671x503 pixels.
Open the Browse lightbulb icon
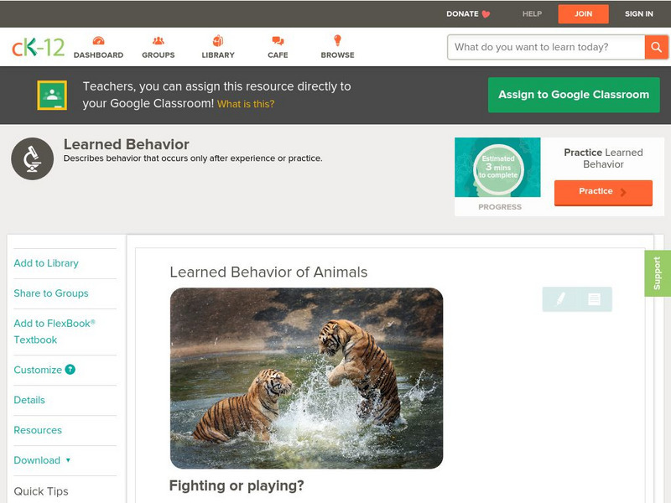pos(337,40)
